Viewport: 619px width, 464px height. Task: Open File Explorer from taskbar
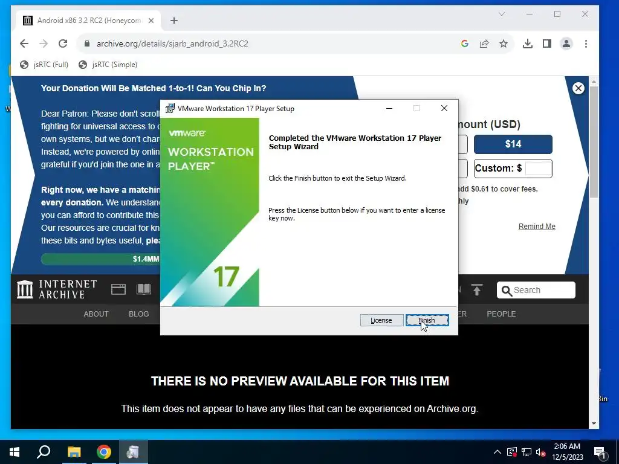pos(74,452)
